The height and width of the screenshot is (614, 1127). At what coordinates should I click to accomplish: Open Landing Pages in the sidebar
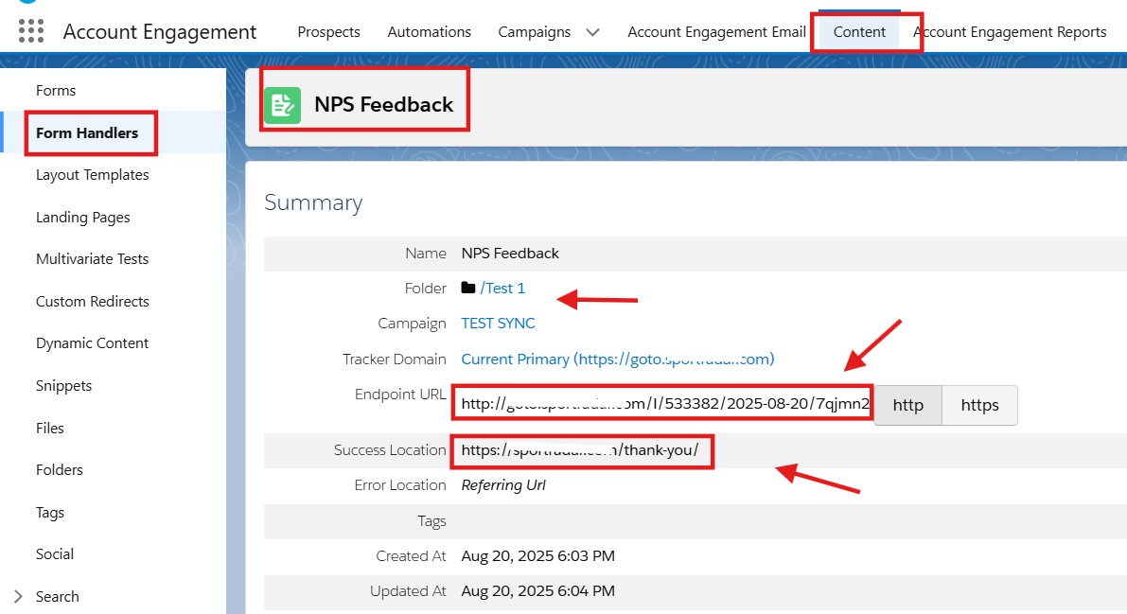pyautogui.click(x=82, y=217)
